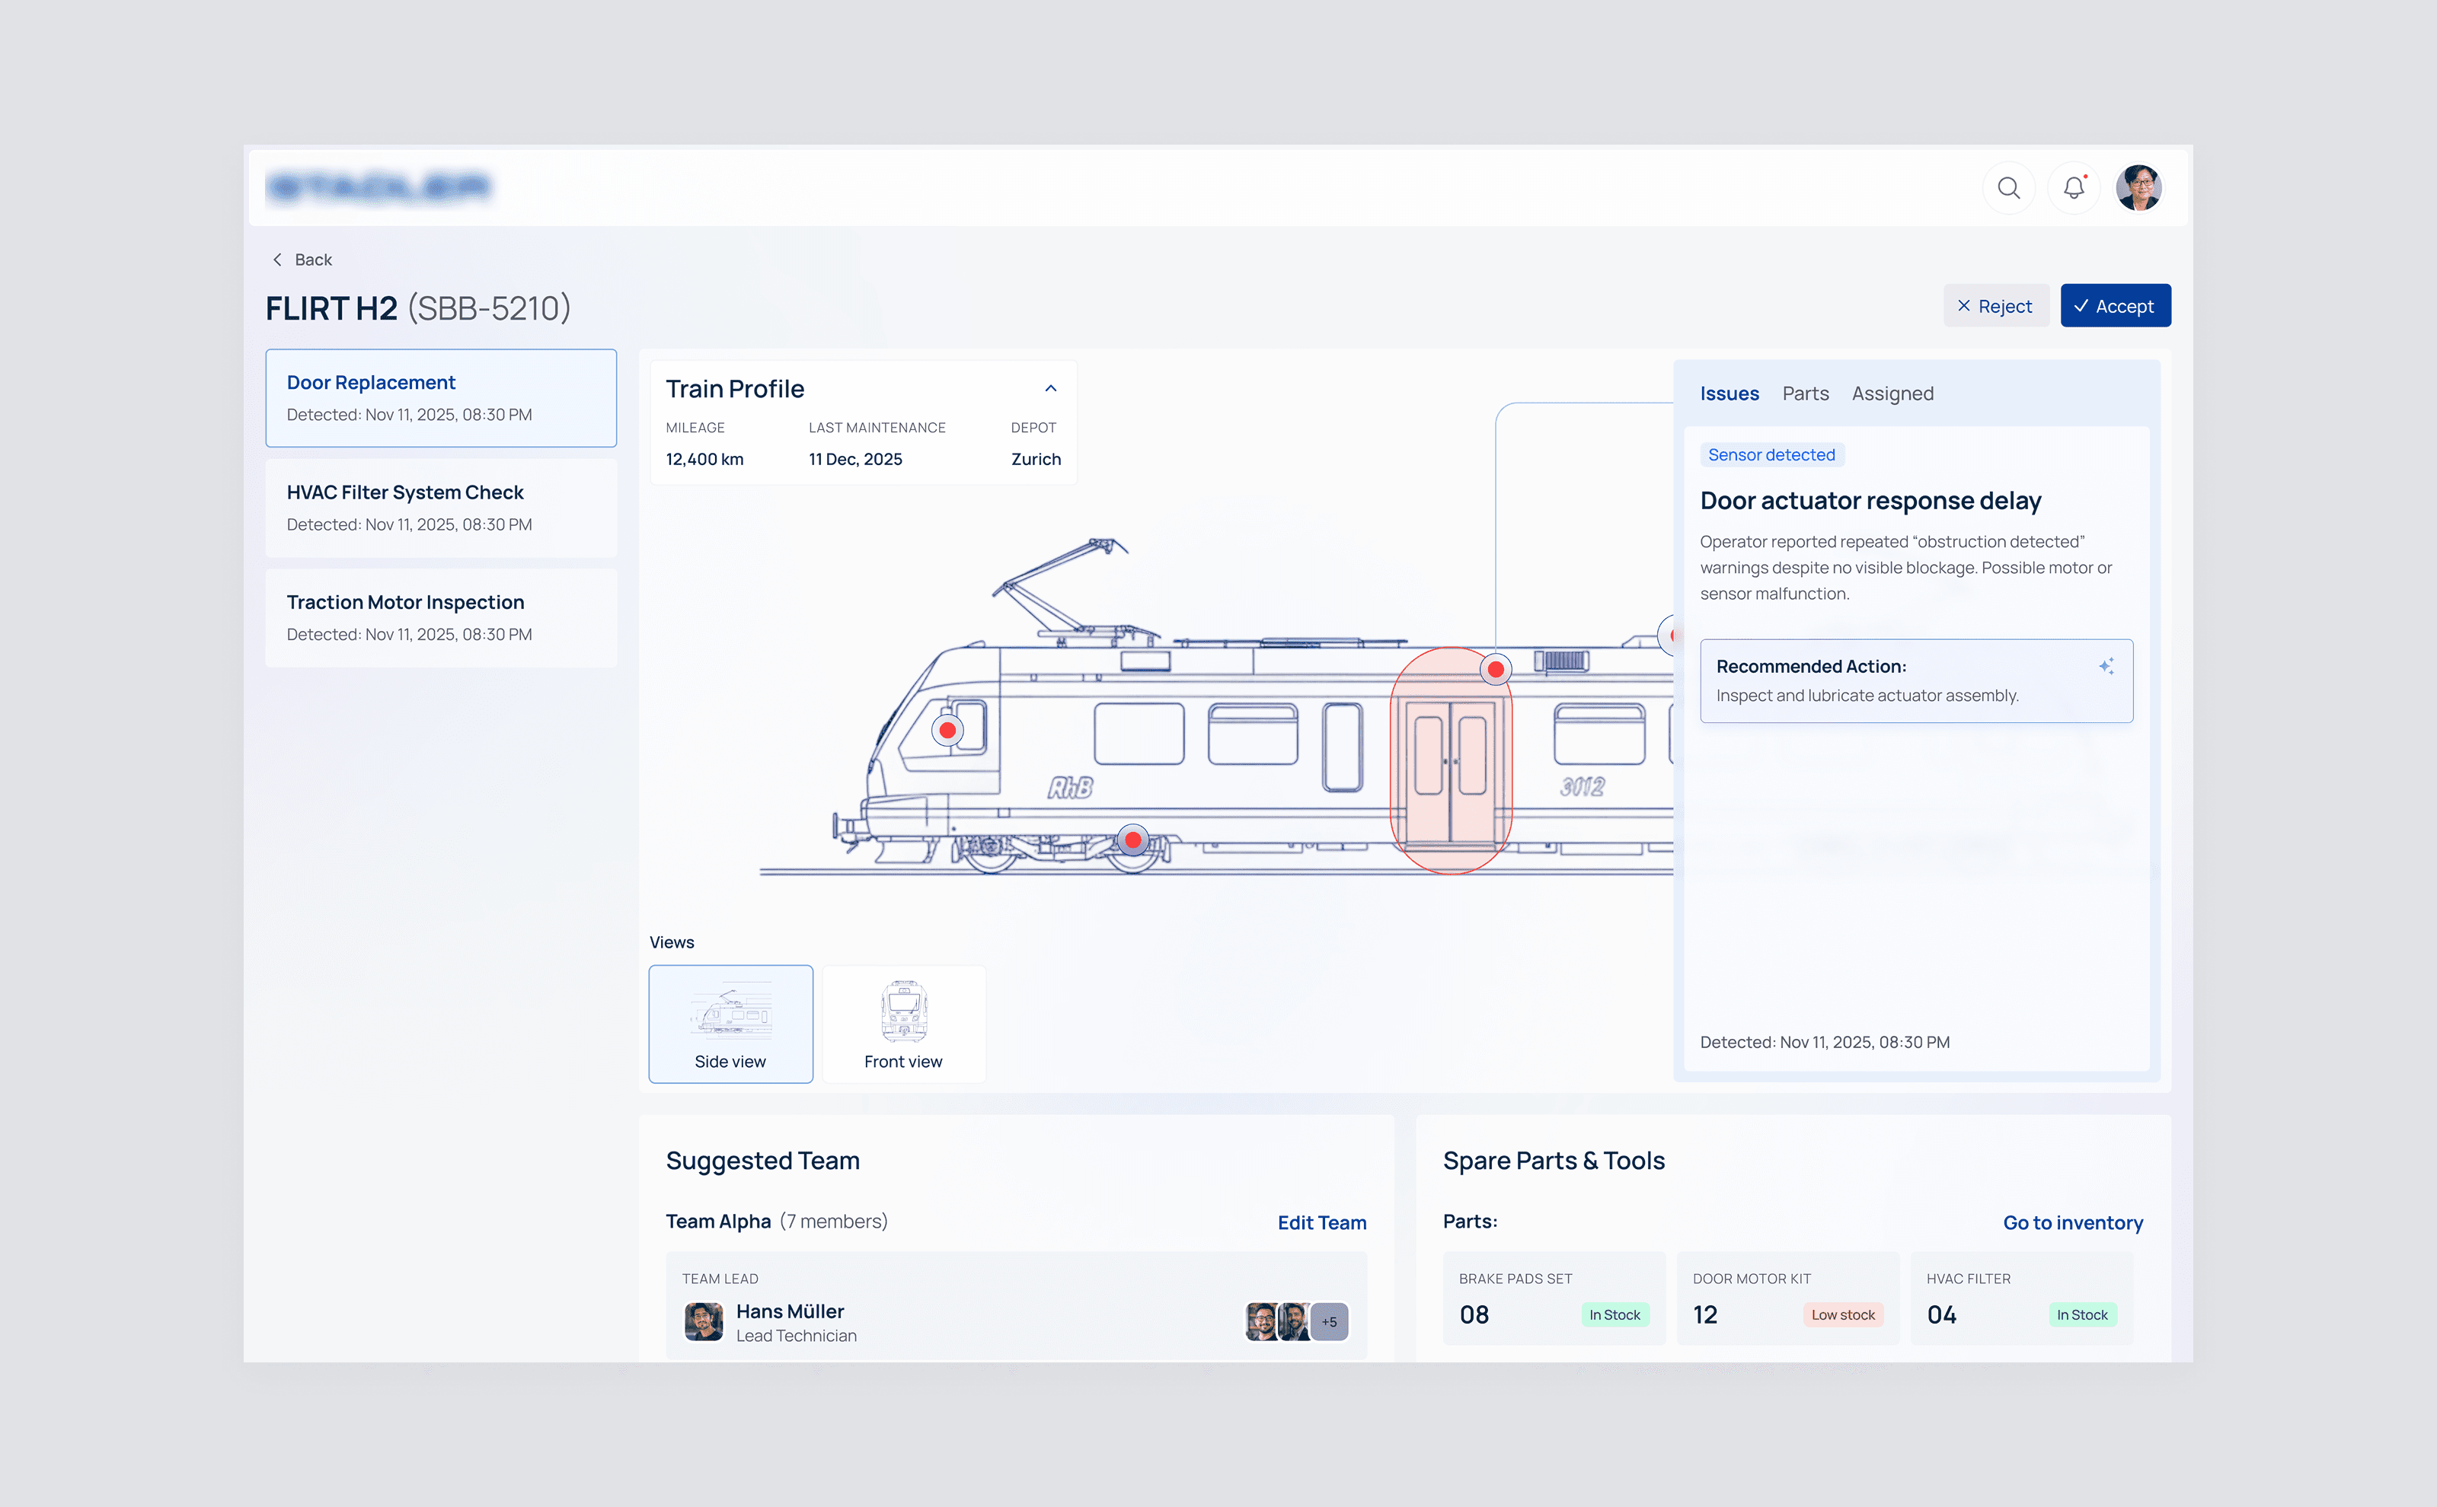
Task: Choose the Side view thumbnail
Action: (x=731, y=1024)
